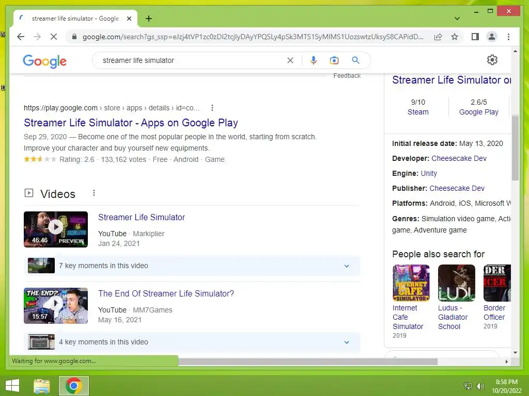Open the Chrome side panel
The image size is (529, 396).
475,37
